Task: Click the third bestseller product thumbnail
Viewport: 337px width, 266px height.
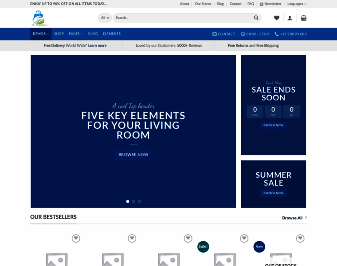Action: point(169,259)
